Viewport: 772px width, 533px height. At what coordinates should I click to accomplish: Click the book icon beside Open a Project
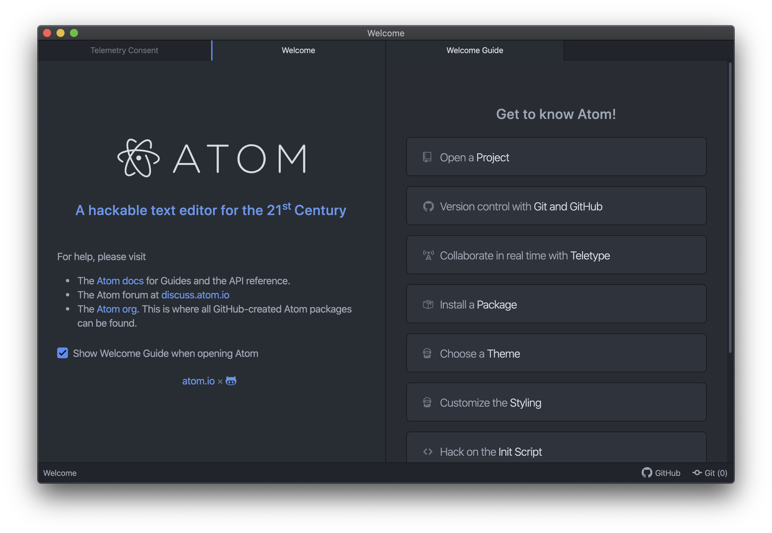427,157
